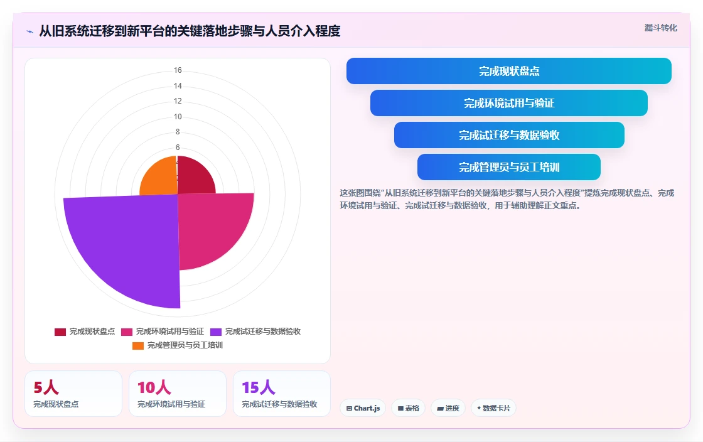Click the 完成现状盘点 caption under 5人
The width and height of the screenshot is (703, 442).
(x=56, y=404)
